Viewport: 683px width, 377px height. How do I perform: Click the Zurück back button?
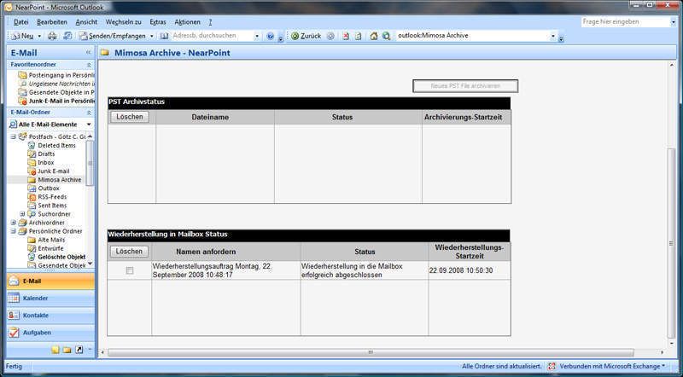tap(306, 36)
